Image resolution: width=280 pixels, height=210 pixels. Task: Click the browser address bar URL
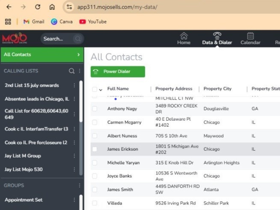[117, 7]
